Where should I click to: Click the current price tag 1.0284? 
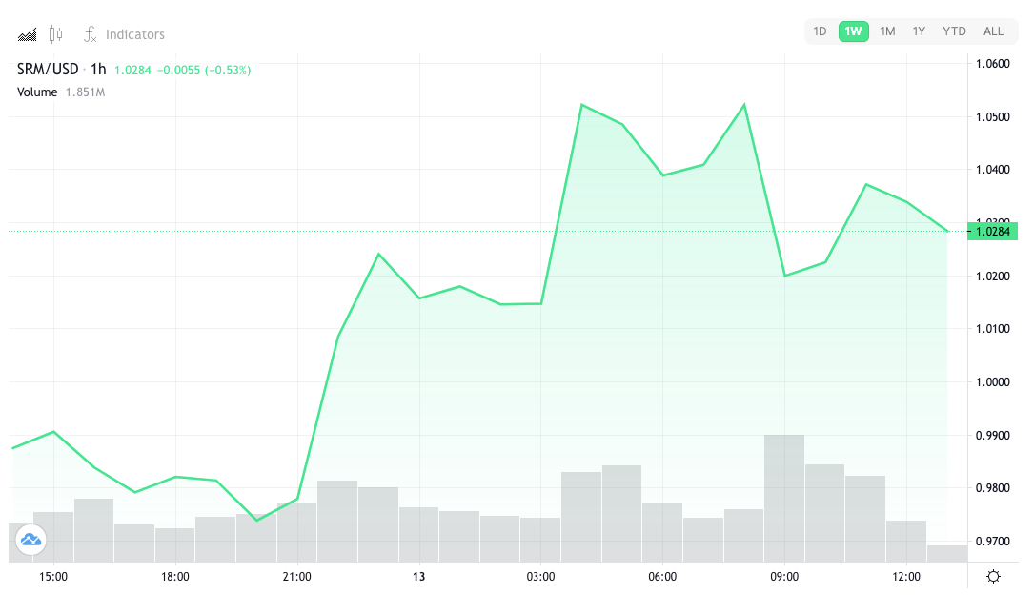pyautogui.click(x=992, y=232)
